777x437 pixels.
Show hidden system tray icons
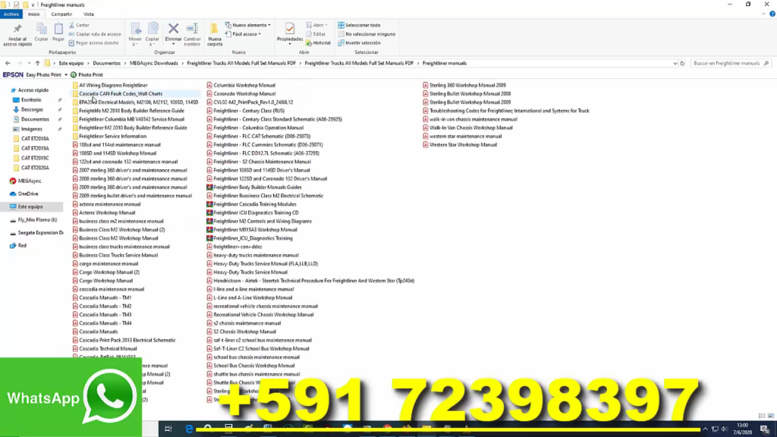pyautogui.click(x=705, y=429)
